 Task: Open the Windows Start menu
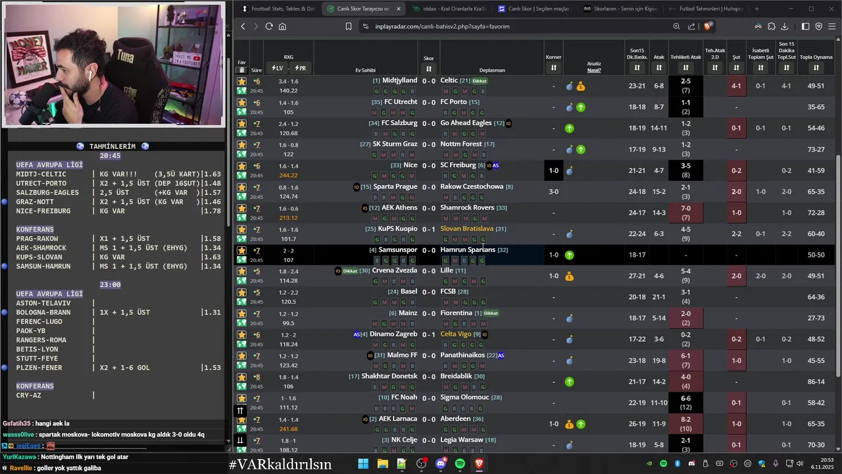[363, 463]
